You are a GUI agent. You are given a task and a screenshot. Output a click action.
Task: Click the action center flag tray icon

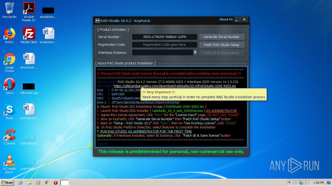(307, 183)
